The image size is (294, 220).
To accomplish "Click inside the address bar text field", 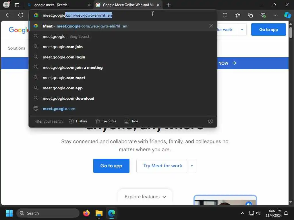I will pyautogui.click(x=123, y=15).
